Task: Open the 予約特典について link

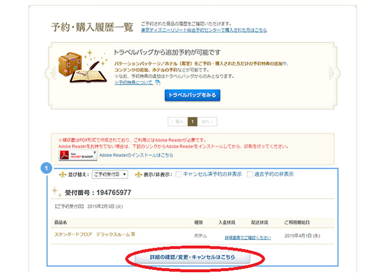Action: [134, 82]
